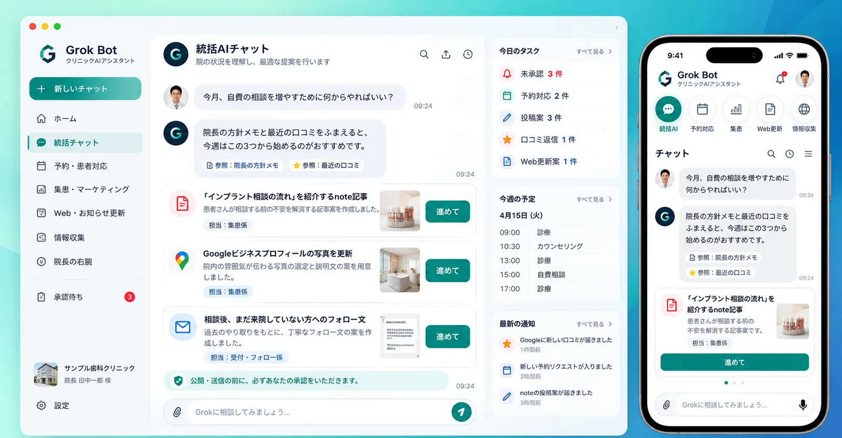Tap the paperclip icon on phone input
This screenshot has width=842, height=438.
click(666, 405)
